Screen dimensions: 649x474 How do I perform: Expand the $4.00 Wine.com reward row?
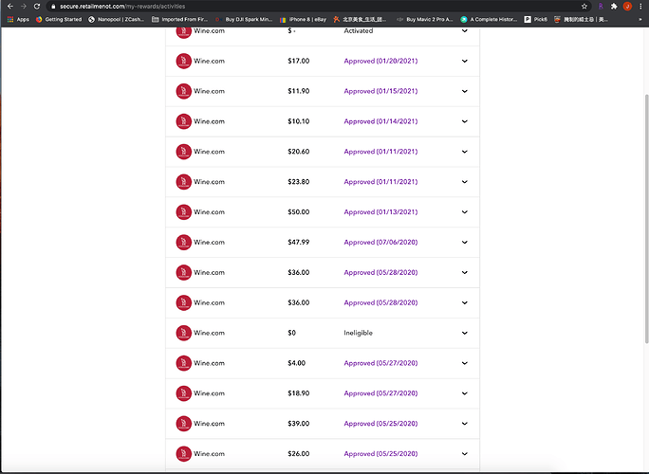(464, 363)
